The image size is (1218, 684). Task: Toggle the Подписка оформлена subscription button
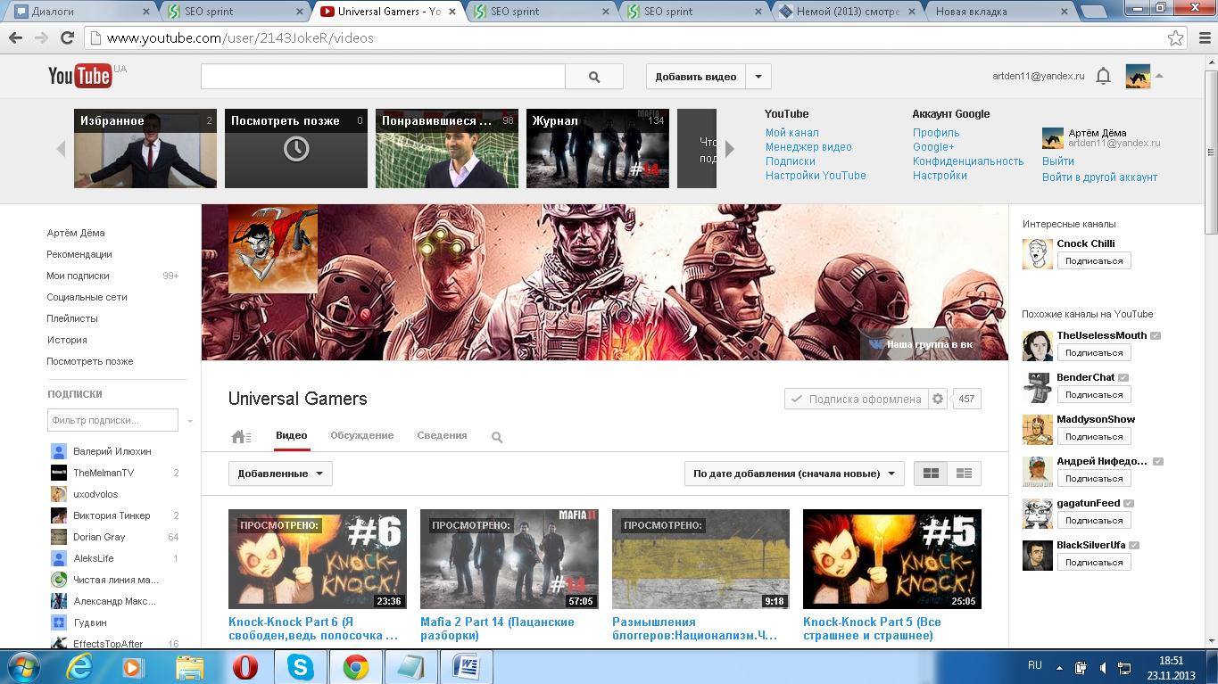(856, 400)
